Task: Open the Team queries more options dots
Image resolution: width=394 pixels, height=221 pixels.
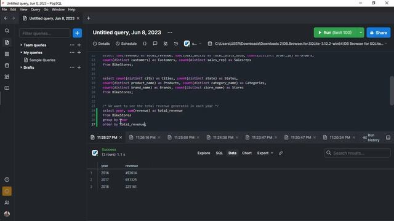Action: [x=72, y=45]
